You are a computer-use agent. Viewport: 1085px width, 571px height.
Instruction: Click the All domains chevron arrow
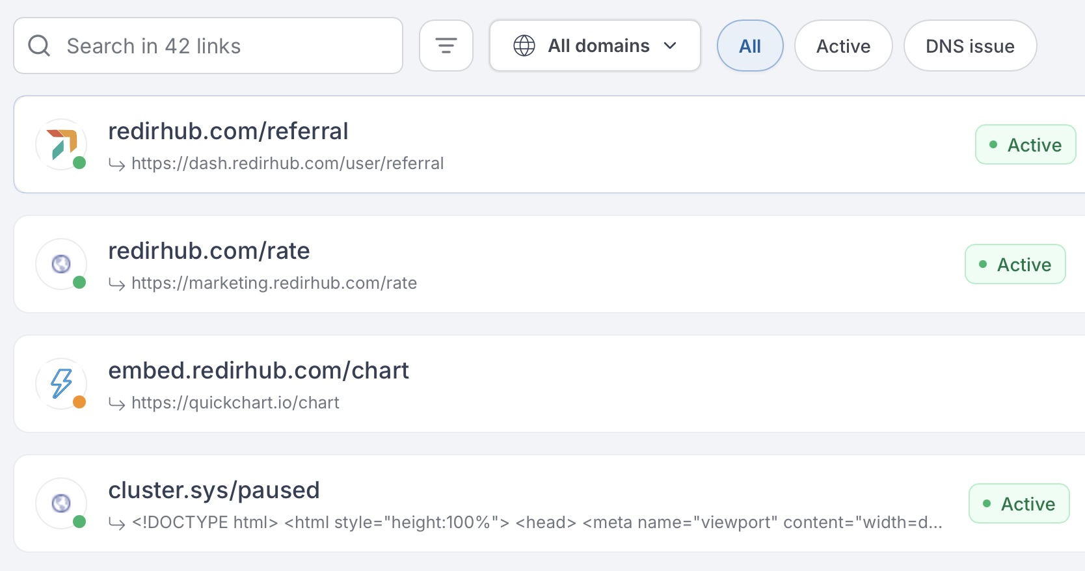point(670,46)
